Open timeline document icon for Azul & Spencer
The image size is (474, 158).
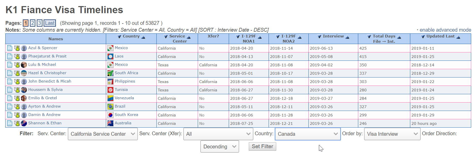coord(10,48)
